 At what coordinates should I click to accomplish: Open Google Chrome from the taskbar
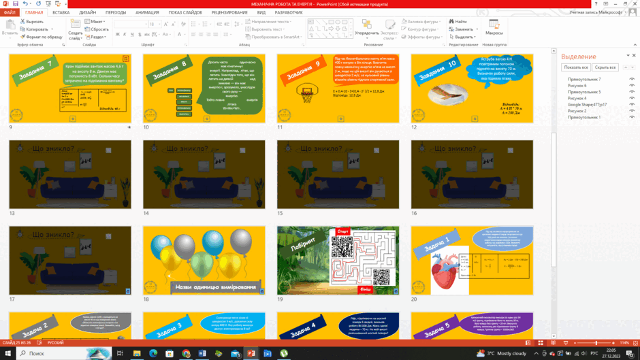186,353
